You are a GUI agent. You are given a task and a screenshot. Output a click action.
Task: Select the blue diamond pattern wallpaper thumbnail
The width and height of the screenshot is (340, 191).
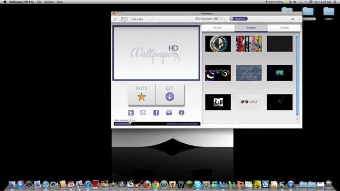click(x=249, y=73)
